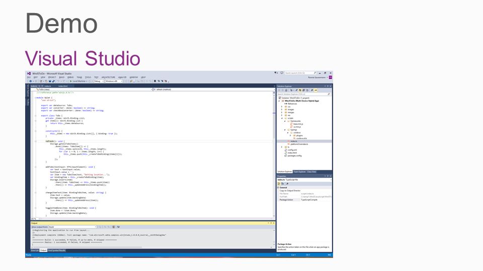Expand the plugins folder

click(290, 135)
